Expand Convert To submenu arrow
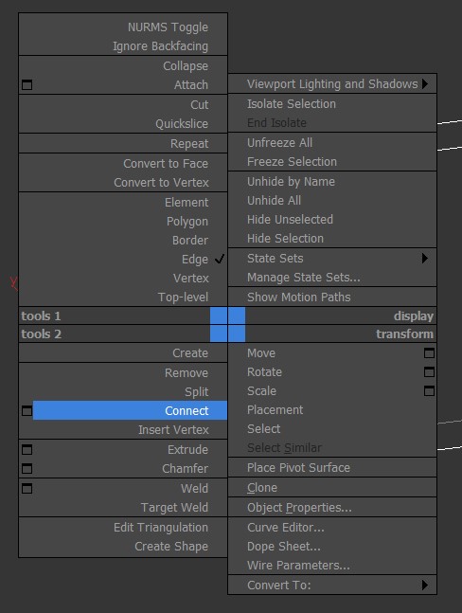Image resolution: width=462 pixels, height=613 pixels. pyautogui.click(x=425, y=585)
